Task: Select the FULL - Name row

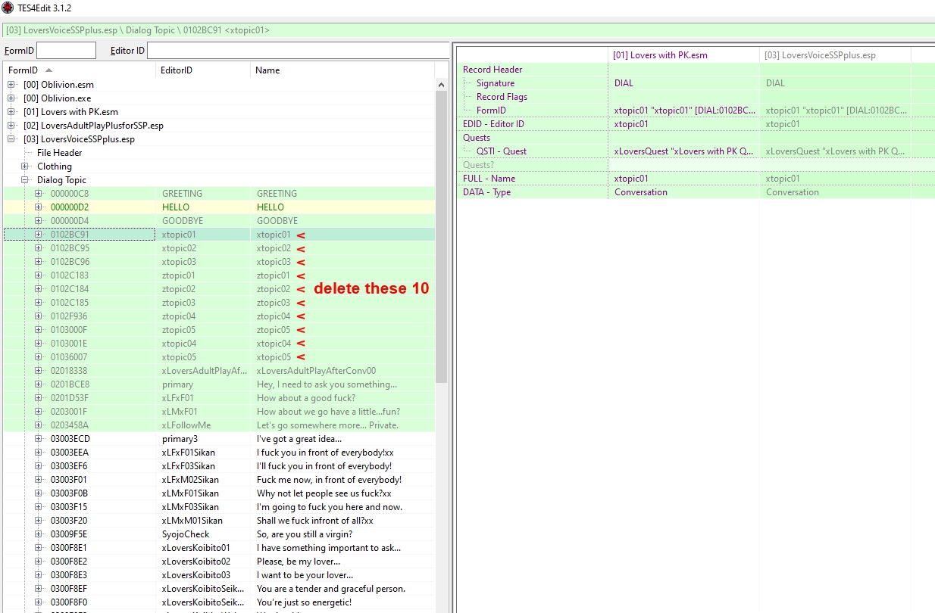Action: tap(697, 179)
